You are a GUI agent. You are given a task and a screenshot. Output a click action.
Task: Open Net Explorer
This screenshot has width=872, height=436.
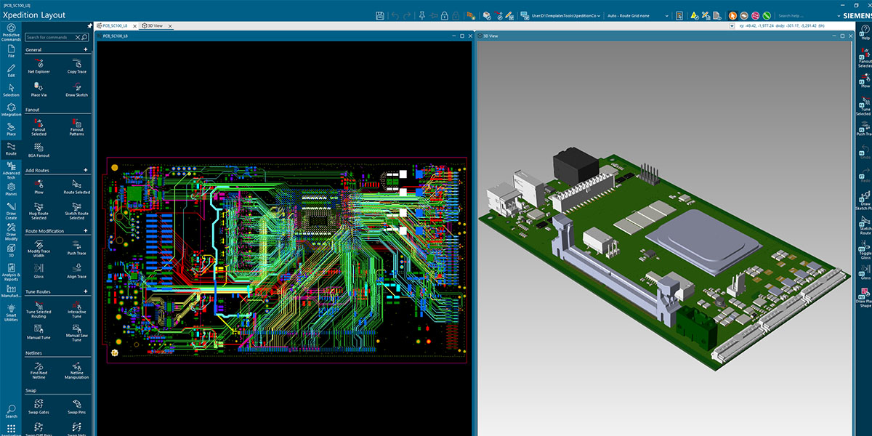(x=38, y=66)
